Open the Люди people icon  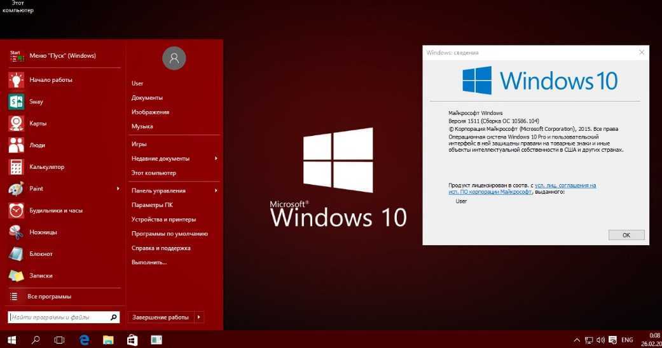pyautogui.click(x=16, y=145)
